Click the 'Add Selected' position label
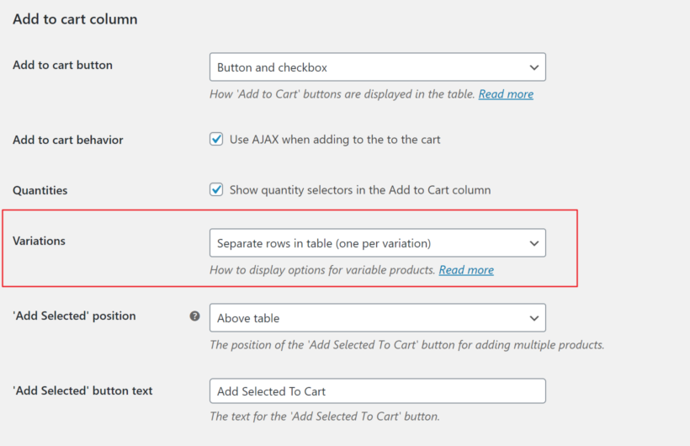 [74, 316]
